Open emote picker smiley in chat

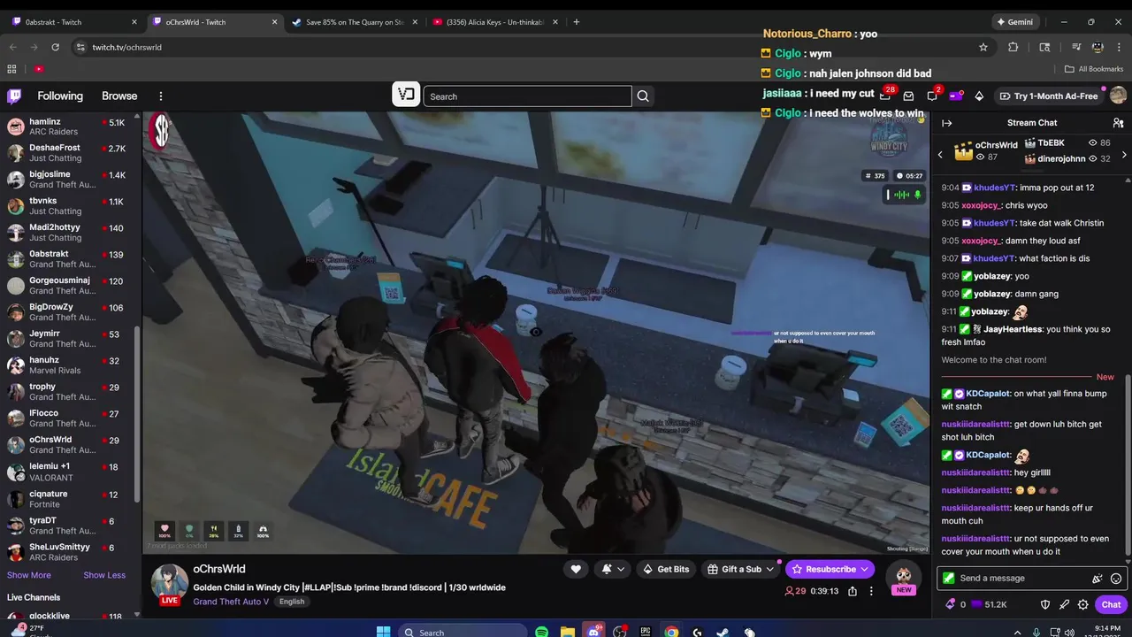(x=1116, y=579)
